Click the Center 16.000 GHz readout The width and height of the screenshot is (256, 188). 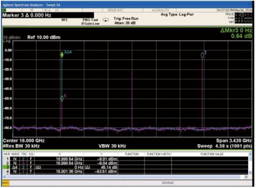(x=24, y=140)
